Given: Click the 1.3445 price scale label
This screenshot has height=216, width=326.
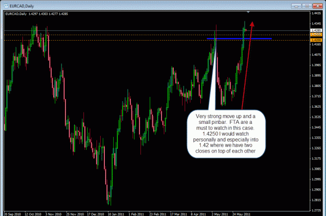Looking at the screenshot, I should (x=316, y=127).
